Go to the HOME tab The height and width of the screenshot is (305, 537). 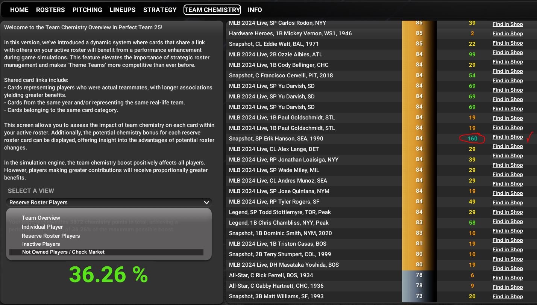(x=19, y=10)
